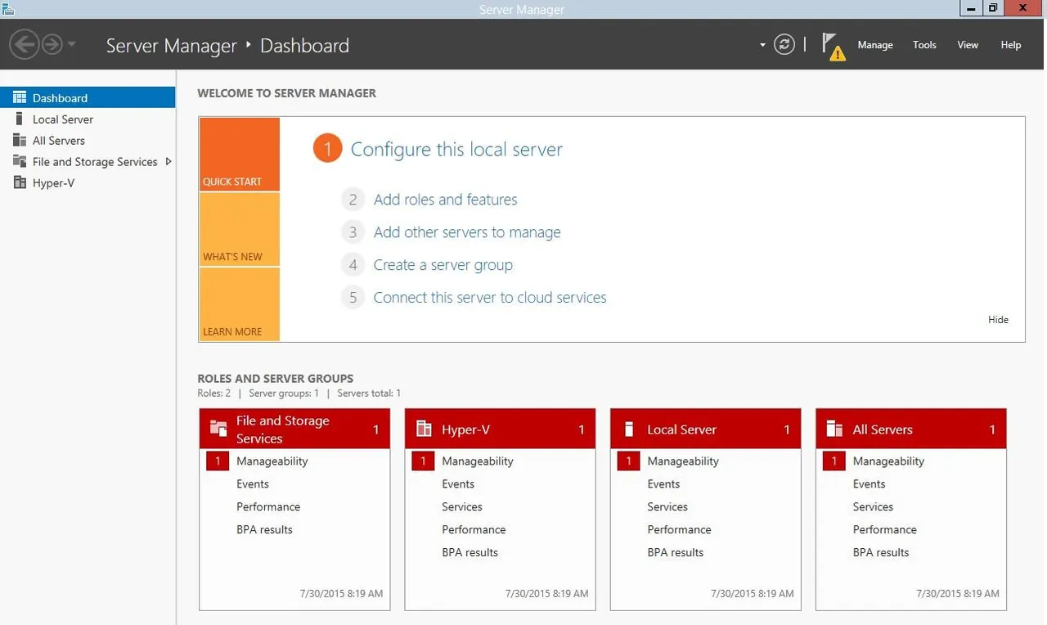This screenshot has width=1047, height=625.
Task: Click Connect this server to cloud services
Action: coord(490,298)
